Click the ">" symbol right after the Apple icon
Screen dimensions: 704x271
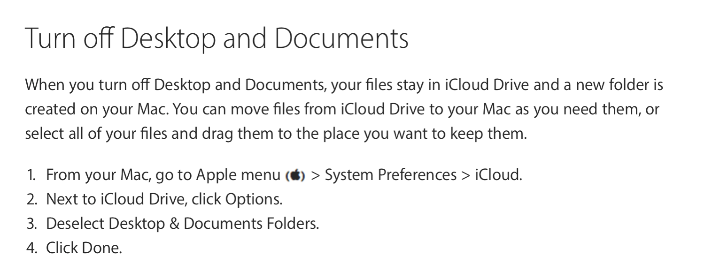315,175
